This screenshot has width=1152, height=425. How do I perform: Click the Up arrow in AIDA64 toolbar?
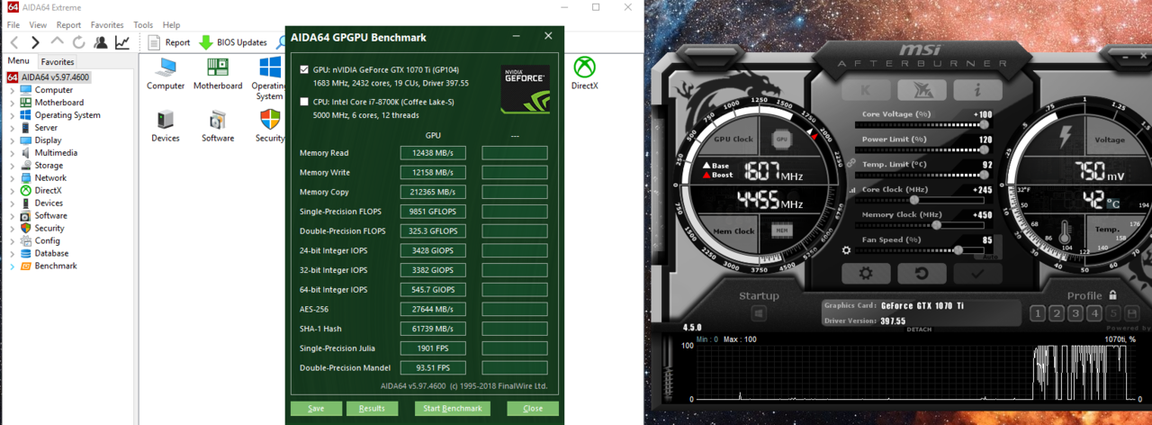tap(57, 42)
